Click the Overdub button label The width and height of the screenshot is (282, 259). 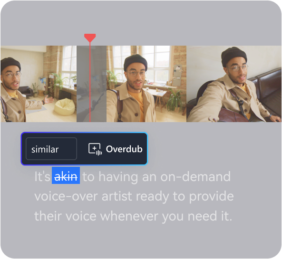point(124,149)
